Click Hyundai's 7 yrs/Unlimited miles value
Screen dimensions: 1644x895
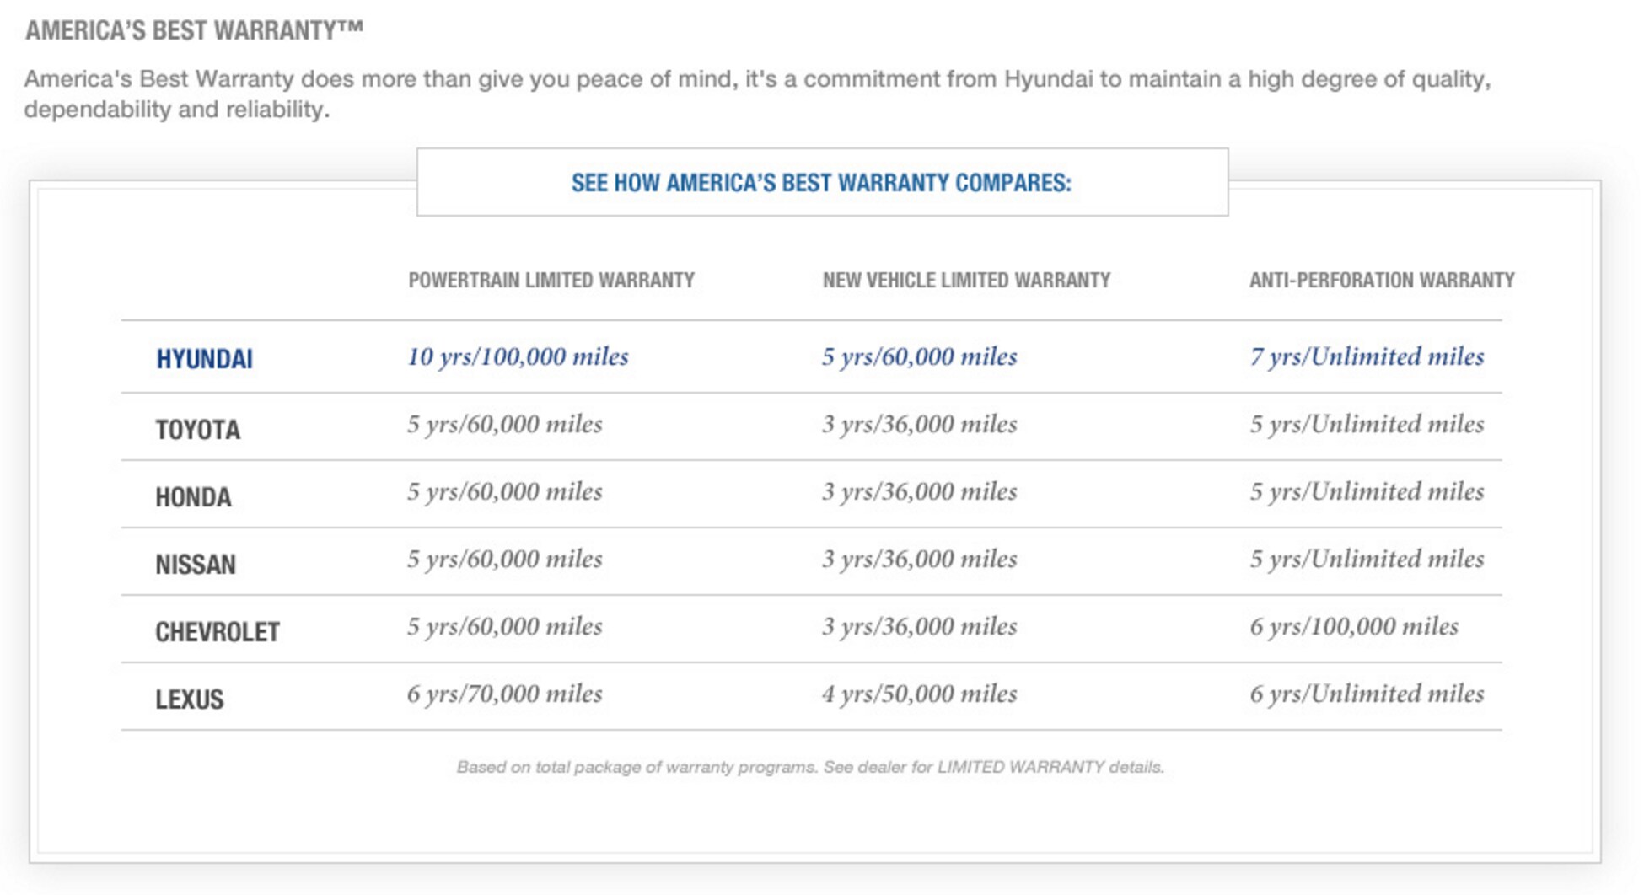tap(1366, 356)
